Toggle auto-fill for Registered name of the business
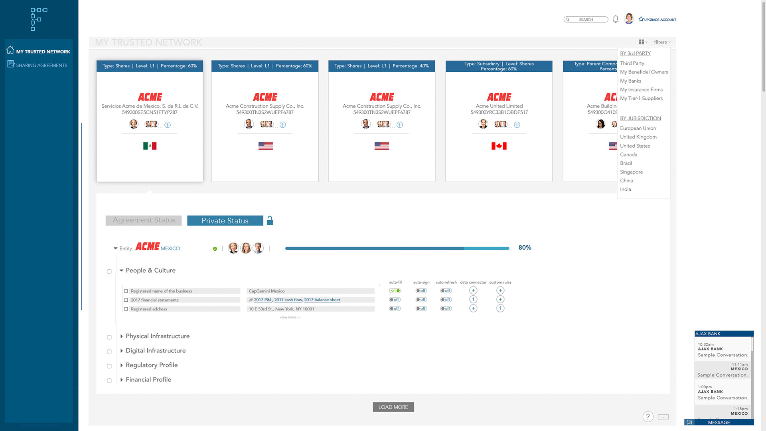The height and width of the screenshot is (431, 766). pyautogui.click(x=395, y=291)
